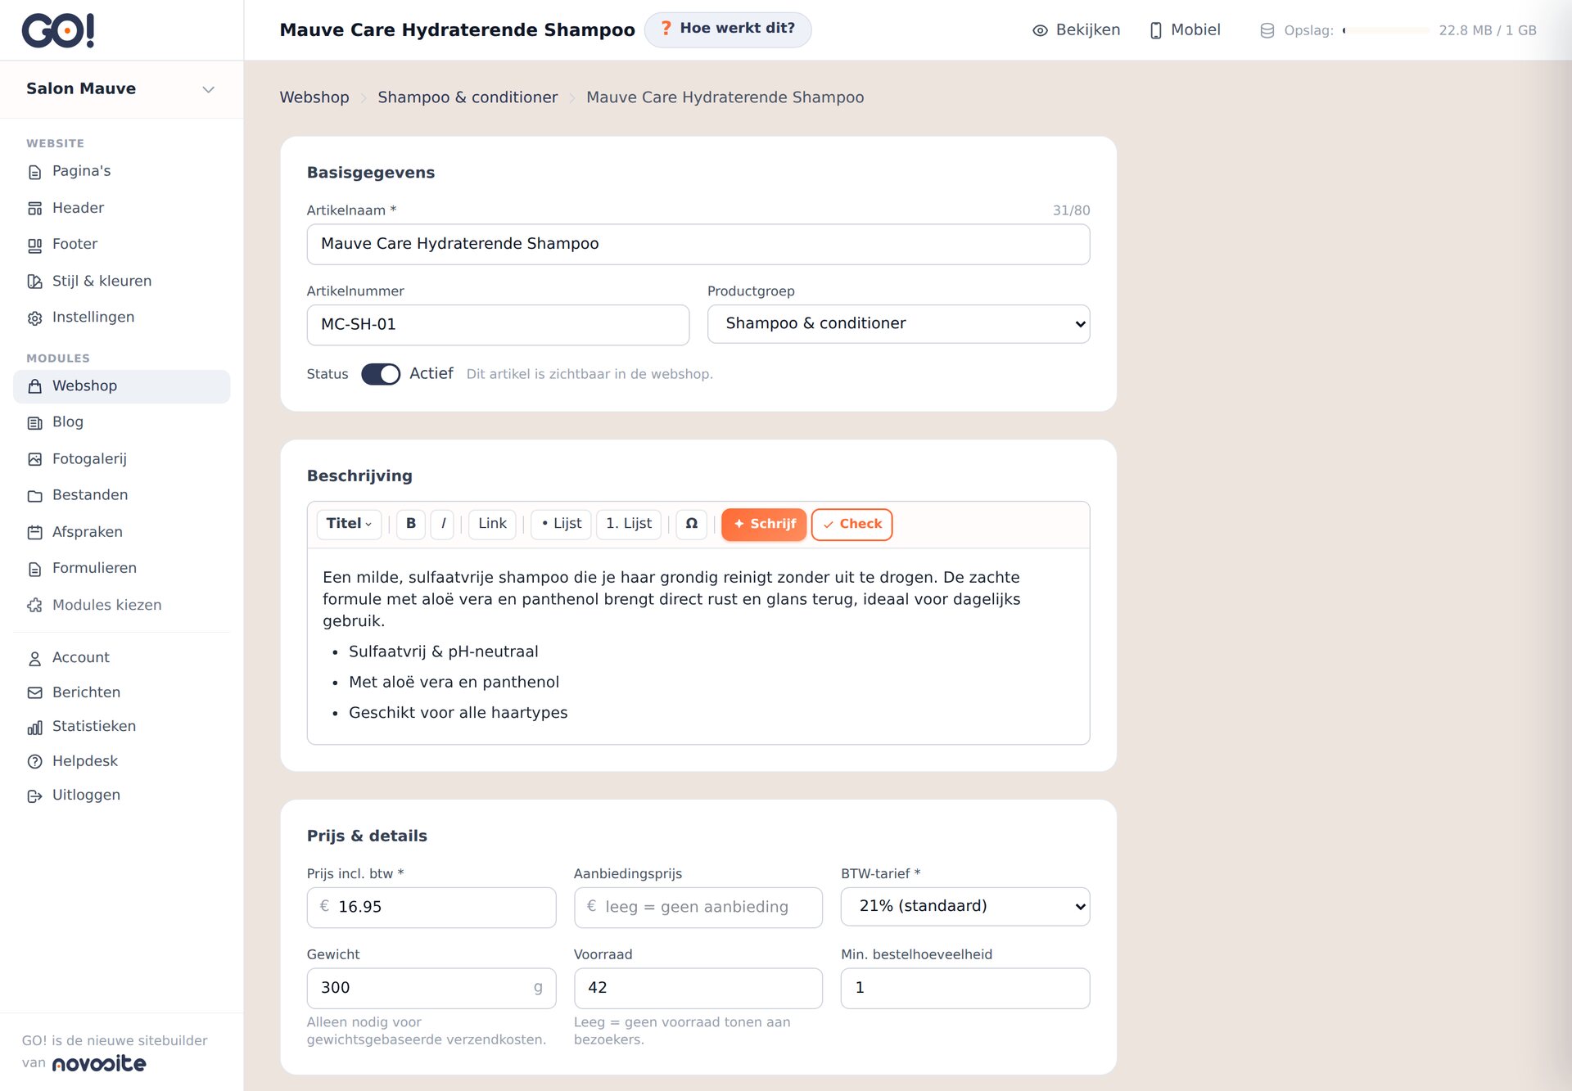Click the Aanbiedingsprijs input field

(698, 907)
